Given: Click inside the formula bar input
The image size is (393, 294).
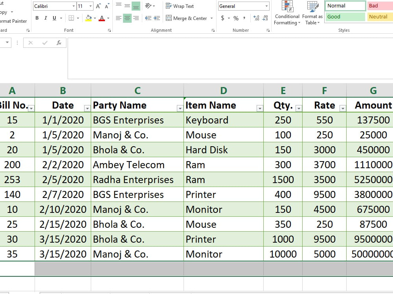Looking at the screenshot, I should [230, 58].
